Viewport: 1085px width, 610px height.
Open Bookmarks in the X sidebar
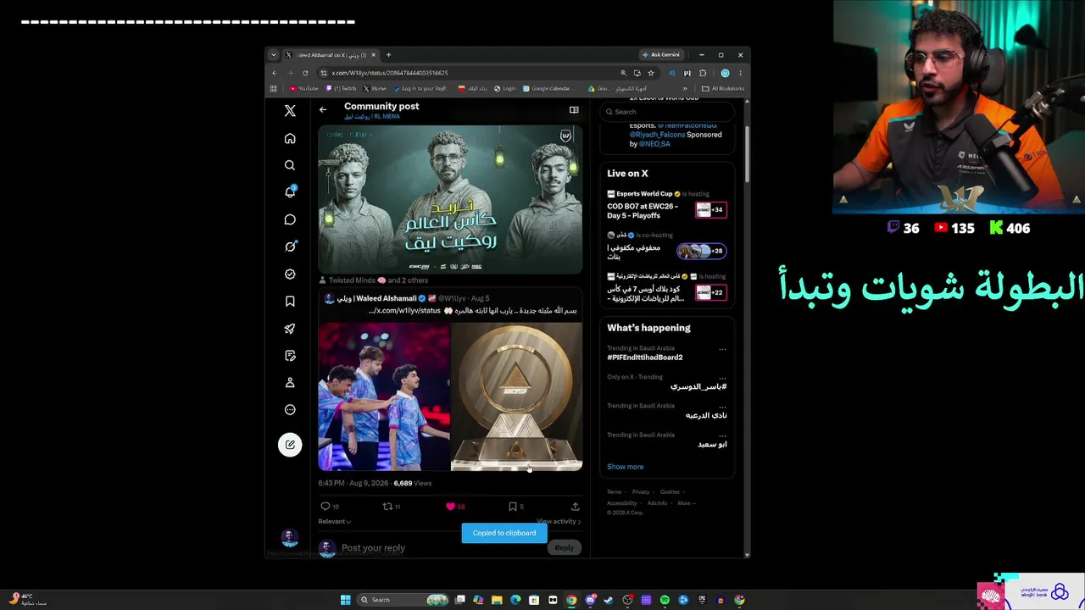(x=290, y=301)
